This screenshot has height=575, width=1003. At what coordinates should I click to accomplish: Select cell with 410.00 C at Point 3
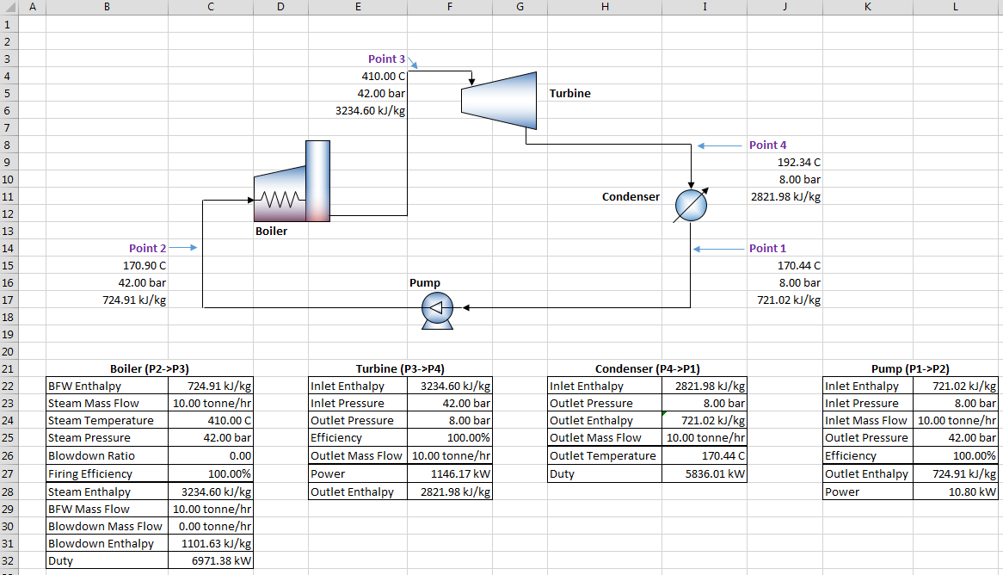358,77
